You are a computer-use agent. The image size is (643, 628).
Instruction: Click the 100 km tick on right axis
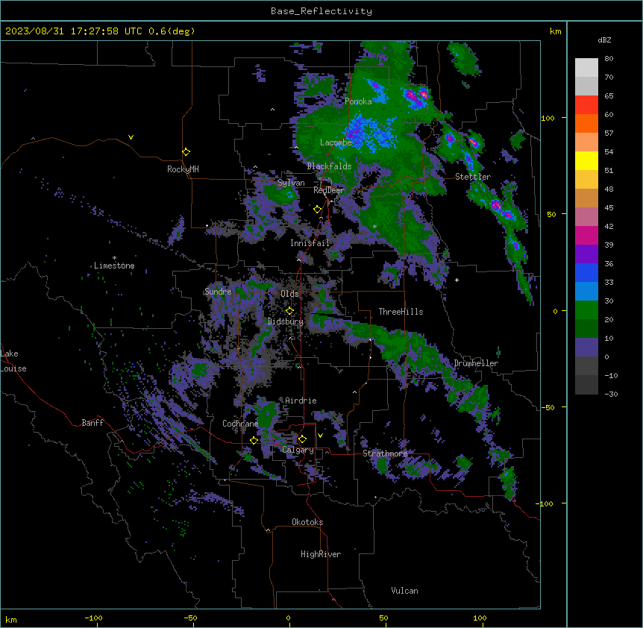coord(548,118)
